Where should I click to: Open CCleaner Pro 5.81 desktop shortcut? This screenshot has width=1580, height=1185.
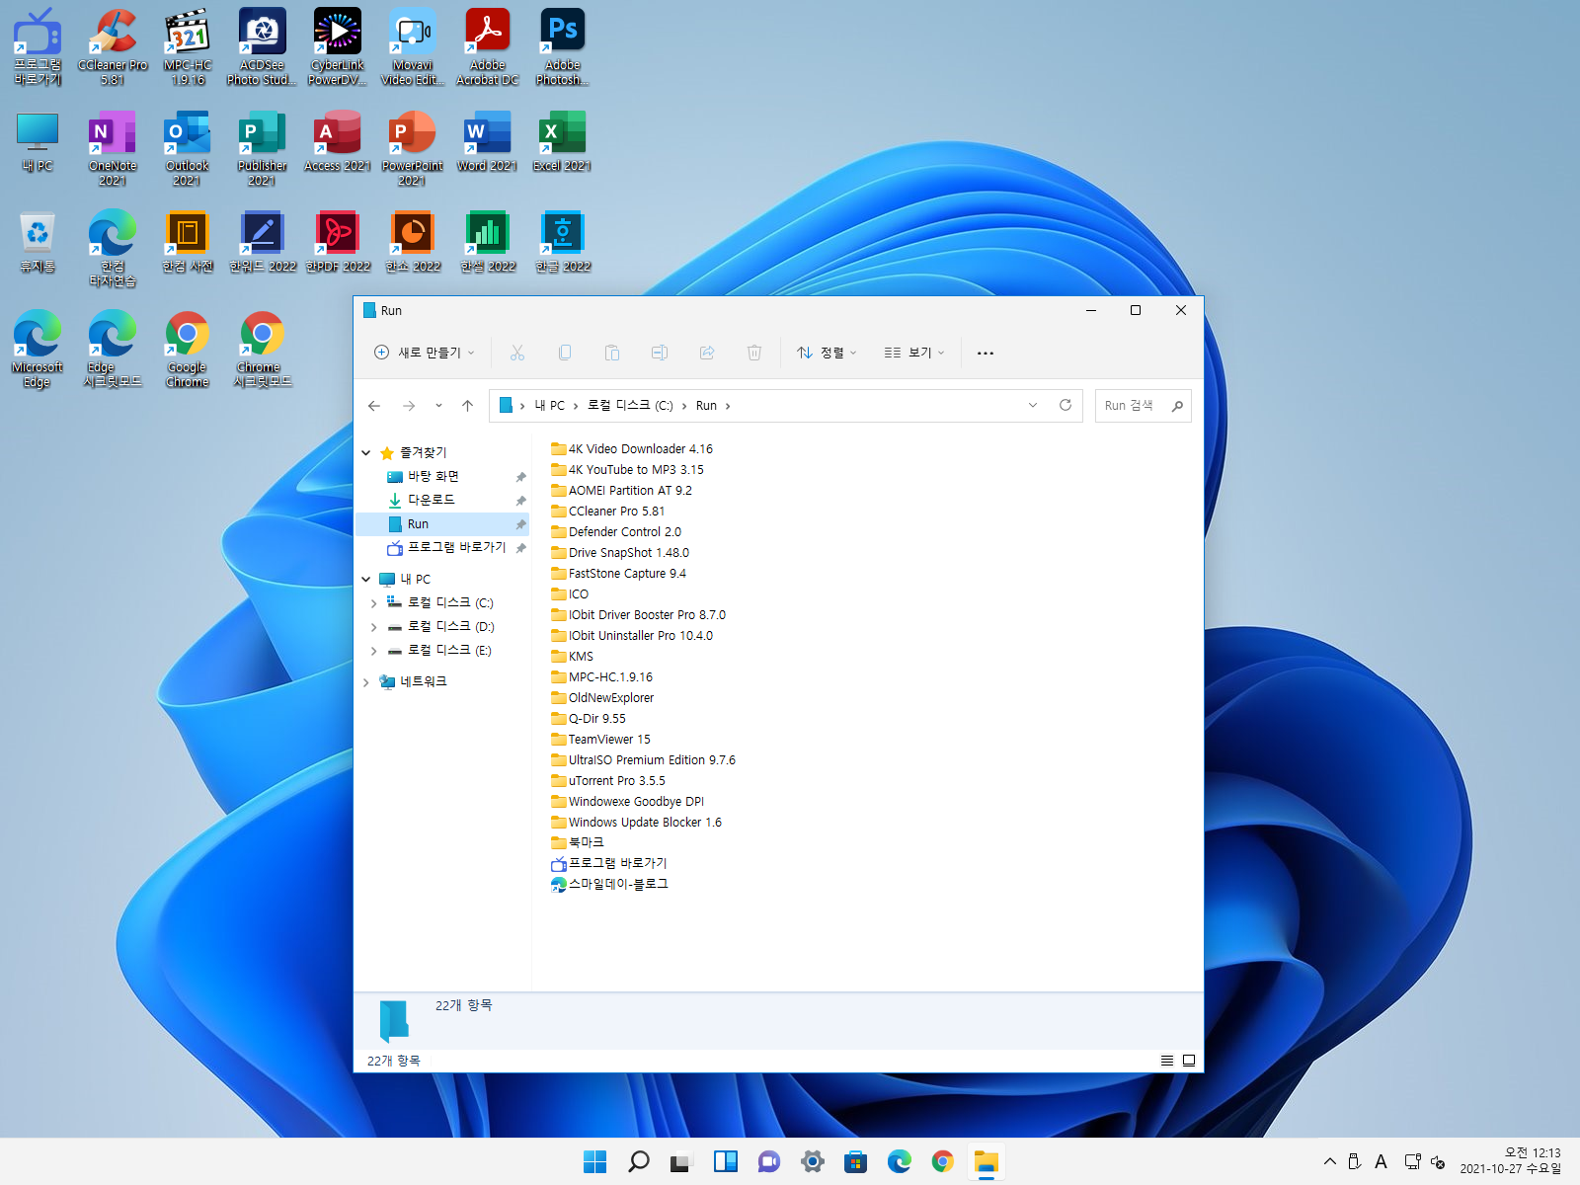[113, 47]
